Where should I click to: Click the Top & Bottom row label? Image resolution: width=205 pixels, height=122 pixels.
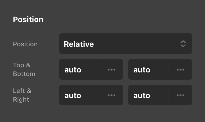click(x=24, y=69)
